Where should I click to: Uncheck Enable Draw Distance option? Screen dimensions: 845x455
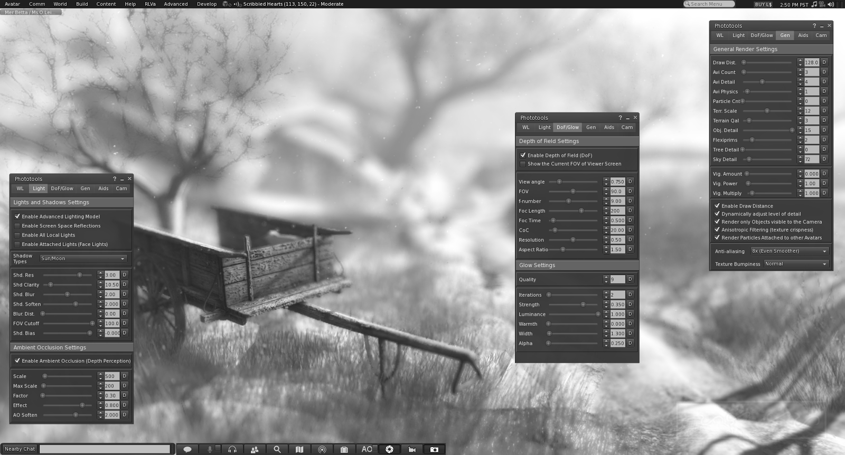717,206
